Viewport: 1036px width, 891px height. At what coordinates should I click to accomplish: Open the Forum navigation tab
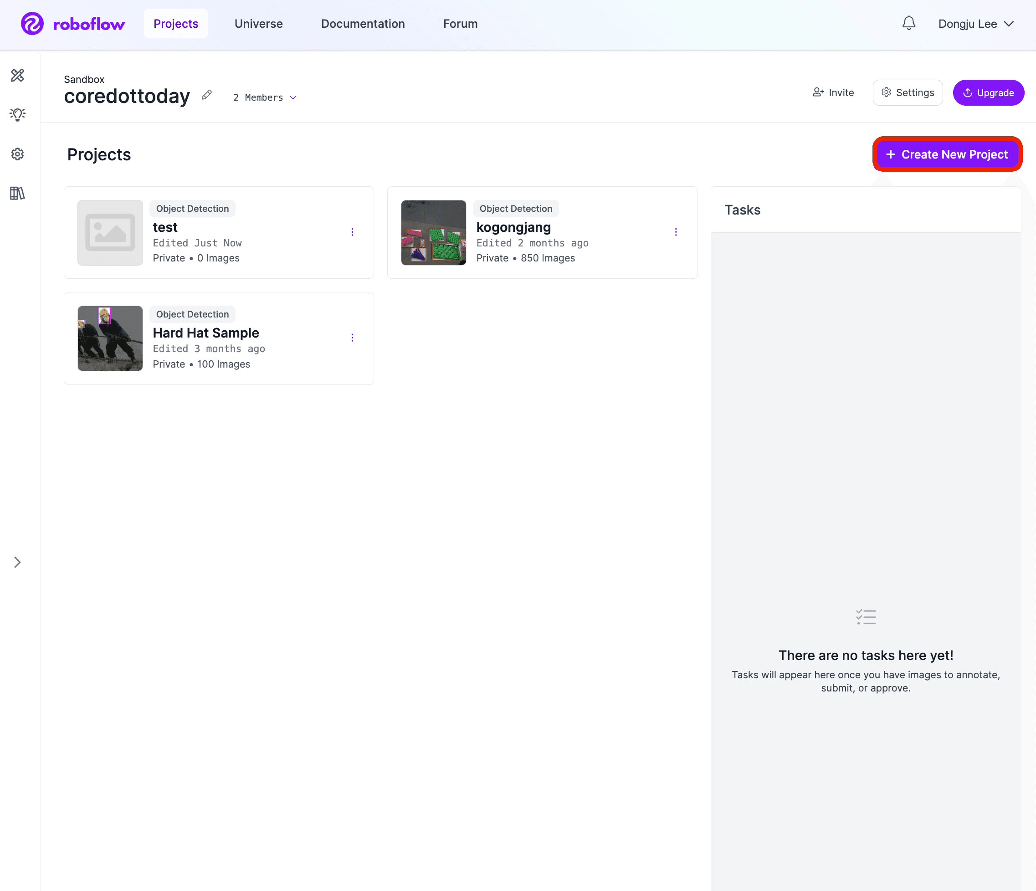(x=461, y=23)
